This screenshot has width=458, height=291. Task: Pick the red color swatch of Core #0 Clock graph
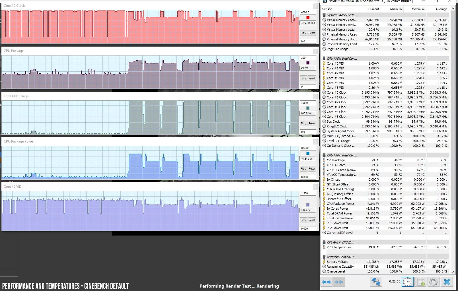(x=308, y=18)
